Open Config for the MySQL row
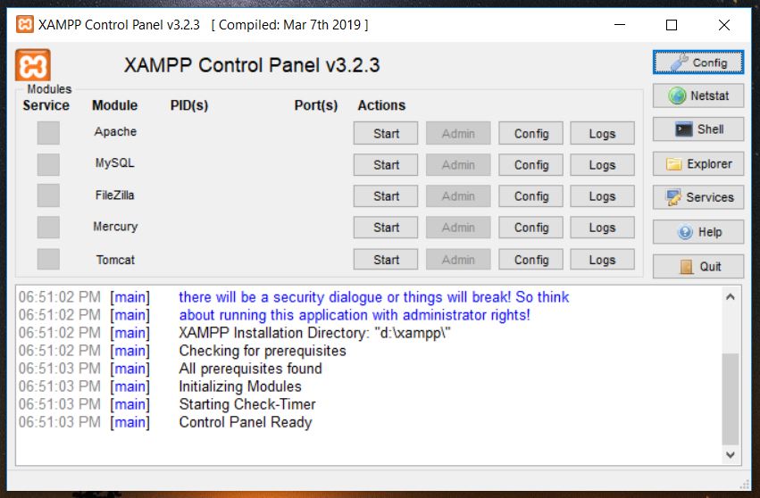Screen dimensions: 760x498 [531, 165]
